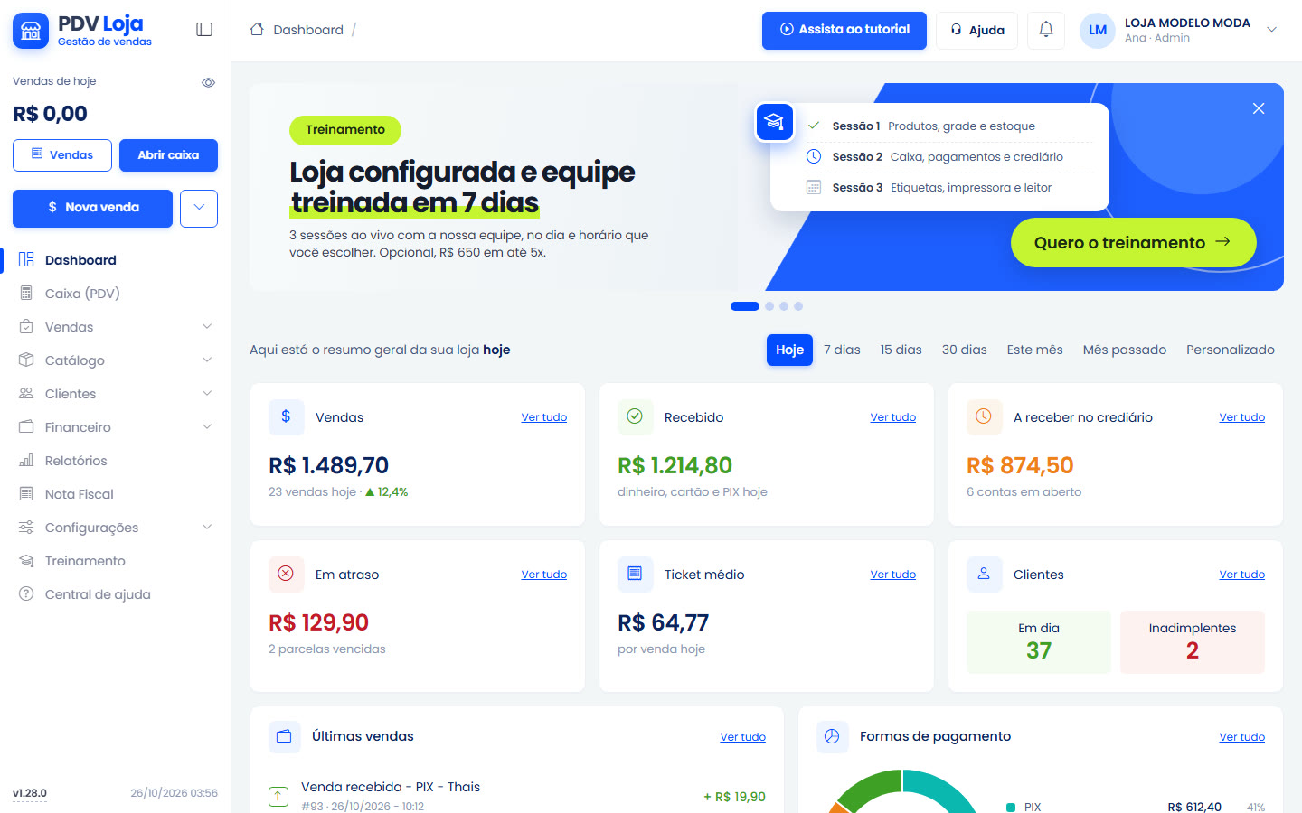1302x813 pixels.
Task: Expand the Vendas sidebar menu chevron
Action: tap(207, 327)
